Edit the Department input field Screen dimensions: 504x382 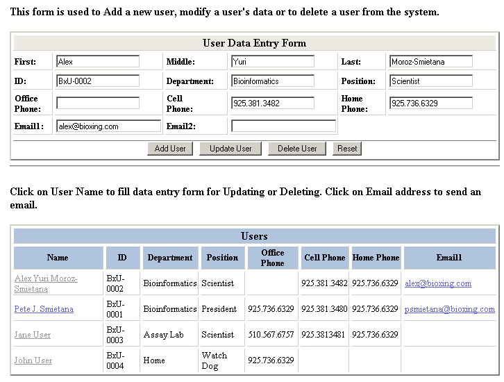(x=272, y=81)
